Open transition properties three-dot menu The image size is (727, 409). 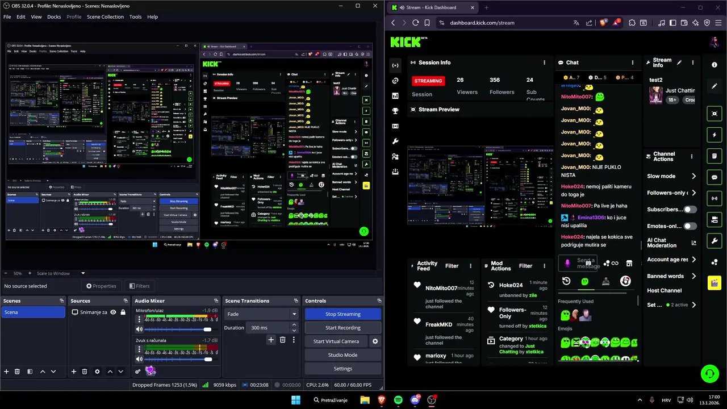[294, 340]
